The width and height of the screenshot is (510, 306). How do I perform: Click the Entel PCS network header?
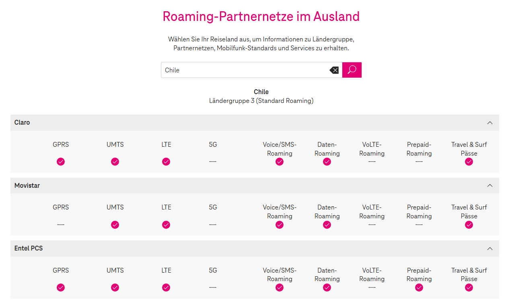tap(29, 248)
